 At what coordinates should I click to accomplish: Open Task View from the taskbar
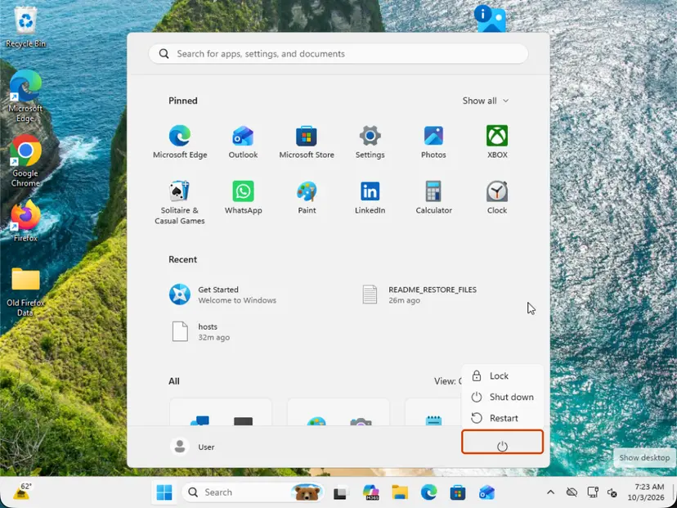point(341,492)
